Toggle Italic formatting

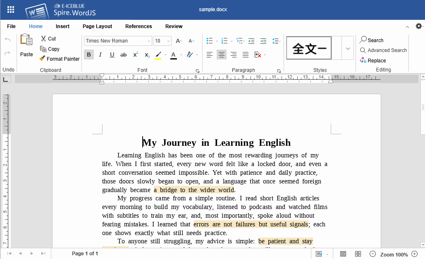pyautogui.click(x=100, y=55)
